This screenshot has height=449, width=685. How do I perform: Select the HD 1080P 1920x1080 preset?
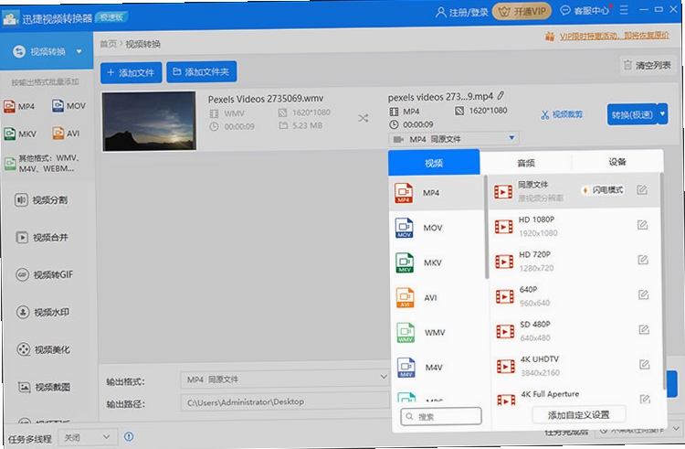pyautogui.click(x=574, y=226)
